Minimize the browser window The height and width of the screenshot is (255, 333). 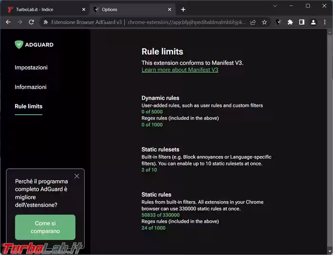291,6
